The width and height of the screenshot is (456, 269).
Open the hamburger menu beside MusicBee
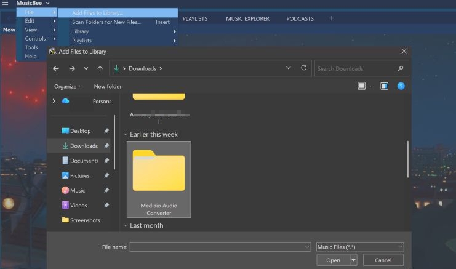tap(6, 3)
